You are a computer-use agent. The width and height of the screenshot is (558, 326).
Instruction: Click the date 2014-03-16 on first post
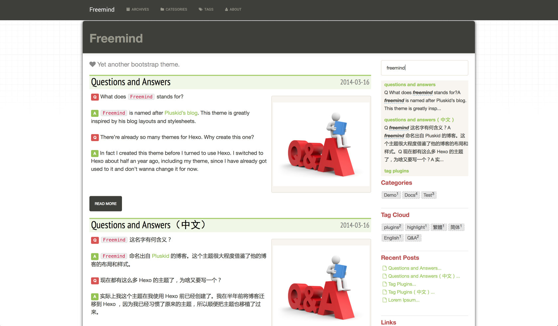pyautogui.click(x=355, y=82)
